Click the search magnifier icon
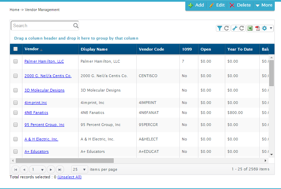This screenshot has height=189, width=281. (x=76, y=25)
